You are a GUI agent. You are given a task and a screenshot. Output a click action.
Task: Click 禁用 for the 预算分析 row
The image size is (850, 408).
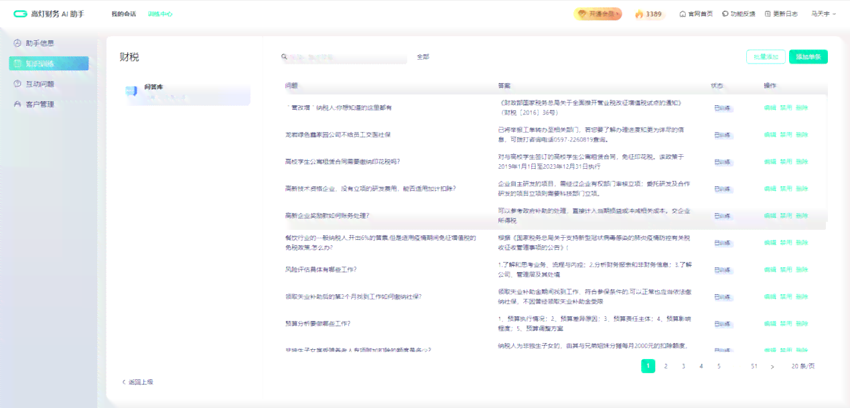786,324
